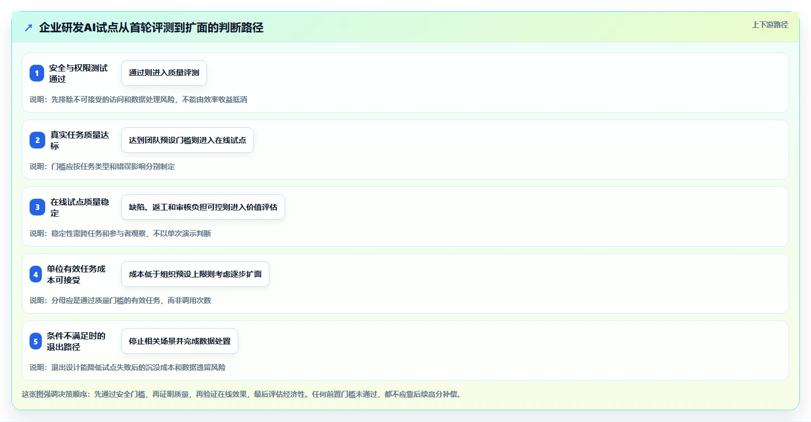
Task: Click the step 5 number badge
Action: tap(36, 341)
